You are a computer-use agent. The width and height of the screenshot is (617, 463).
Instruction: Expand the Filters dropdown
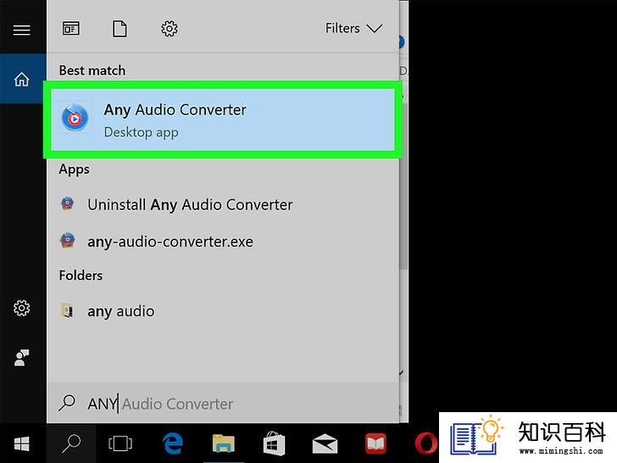point(353,28)
